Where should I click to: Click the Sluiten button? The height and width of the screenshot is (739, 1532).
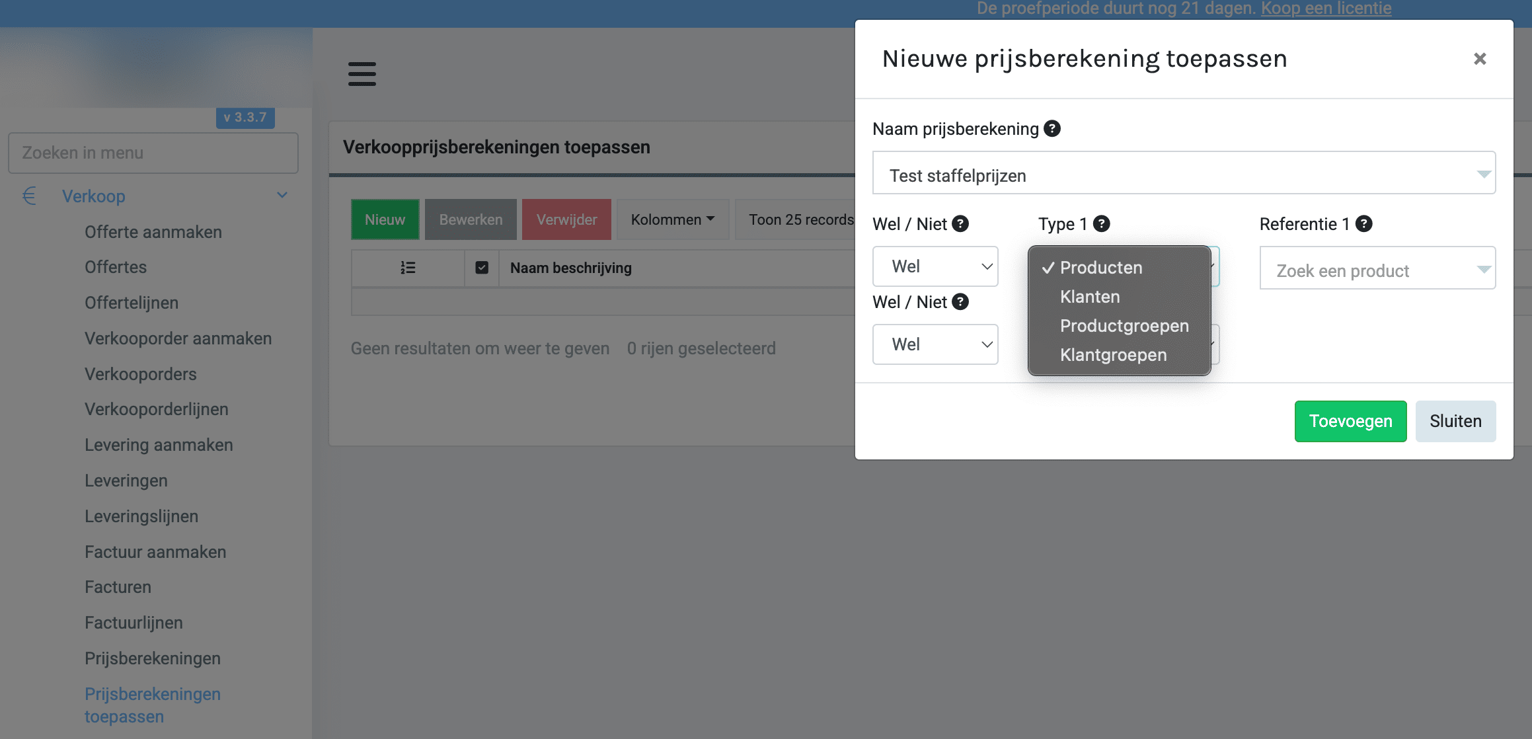pos(1455,421)
